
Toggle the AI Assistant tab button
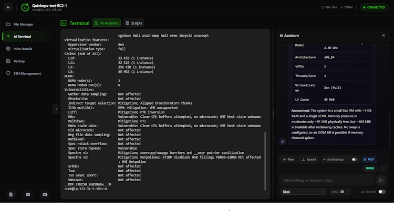click(107, 23)
